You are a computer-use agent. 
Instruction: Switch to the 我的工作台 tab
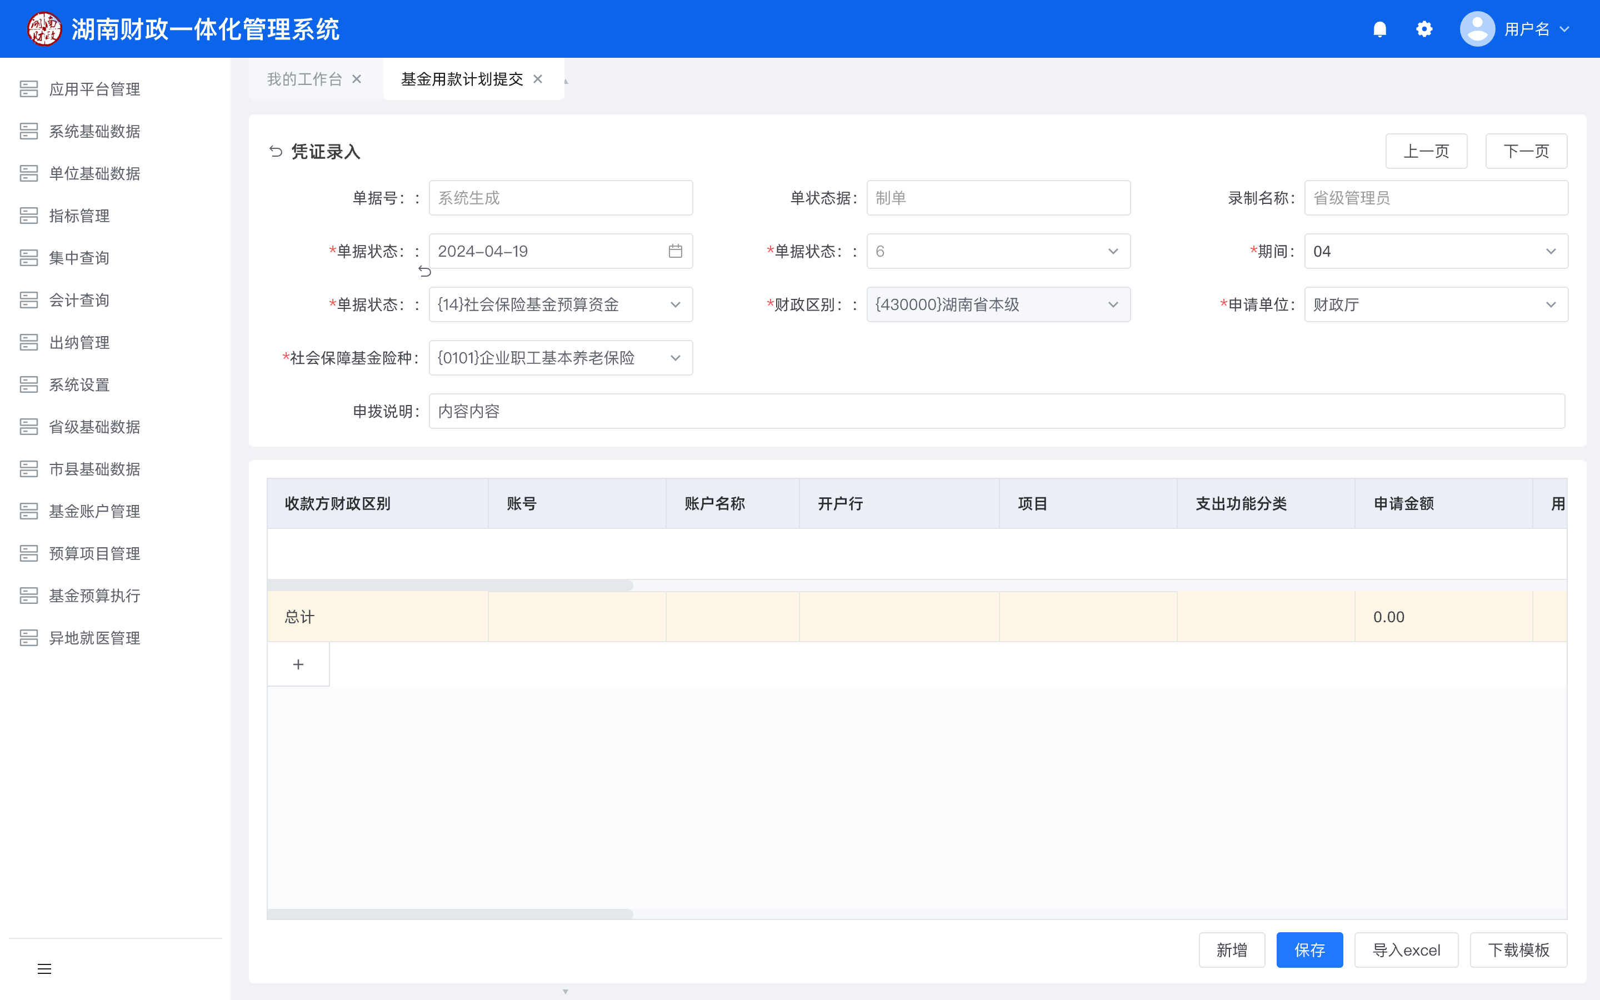pyautogui.click(x=304, y=79)
